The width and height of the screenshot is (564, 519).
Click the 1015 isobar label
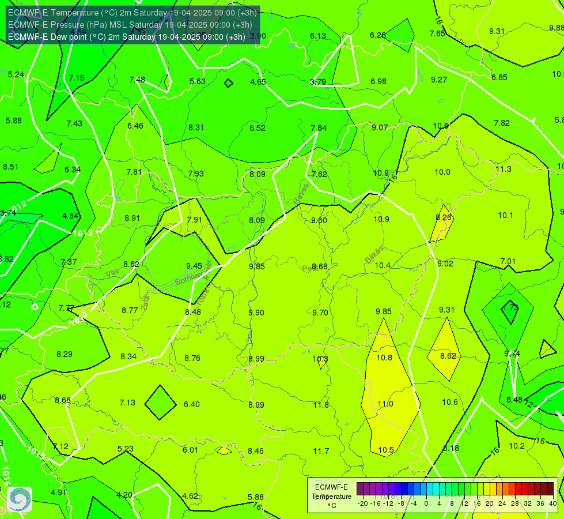tap(36, 453)
